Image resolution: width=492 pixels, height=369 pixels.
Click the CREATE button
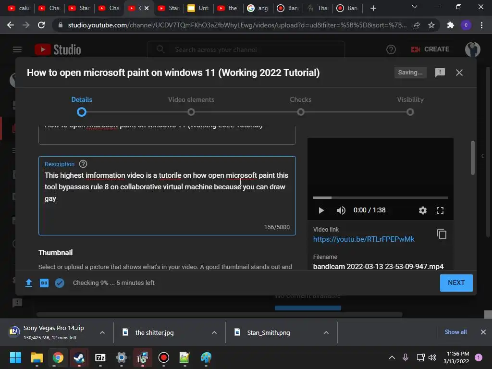click(430, 49)
